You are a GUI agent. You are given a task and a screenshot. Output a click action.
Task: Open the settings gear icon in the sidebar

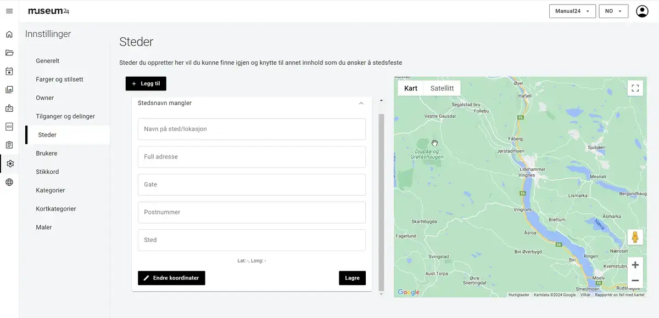[9, 163]
